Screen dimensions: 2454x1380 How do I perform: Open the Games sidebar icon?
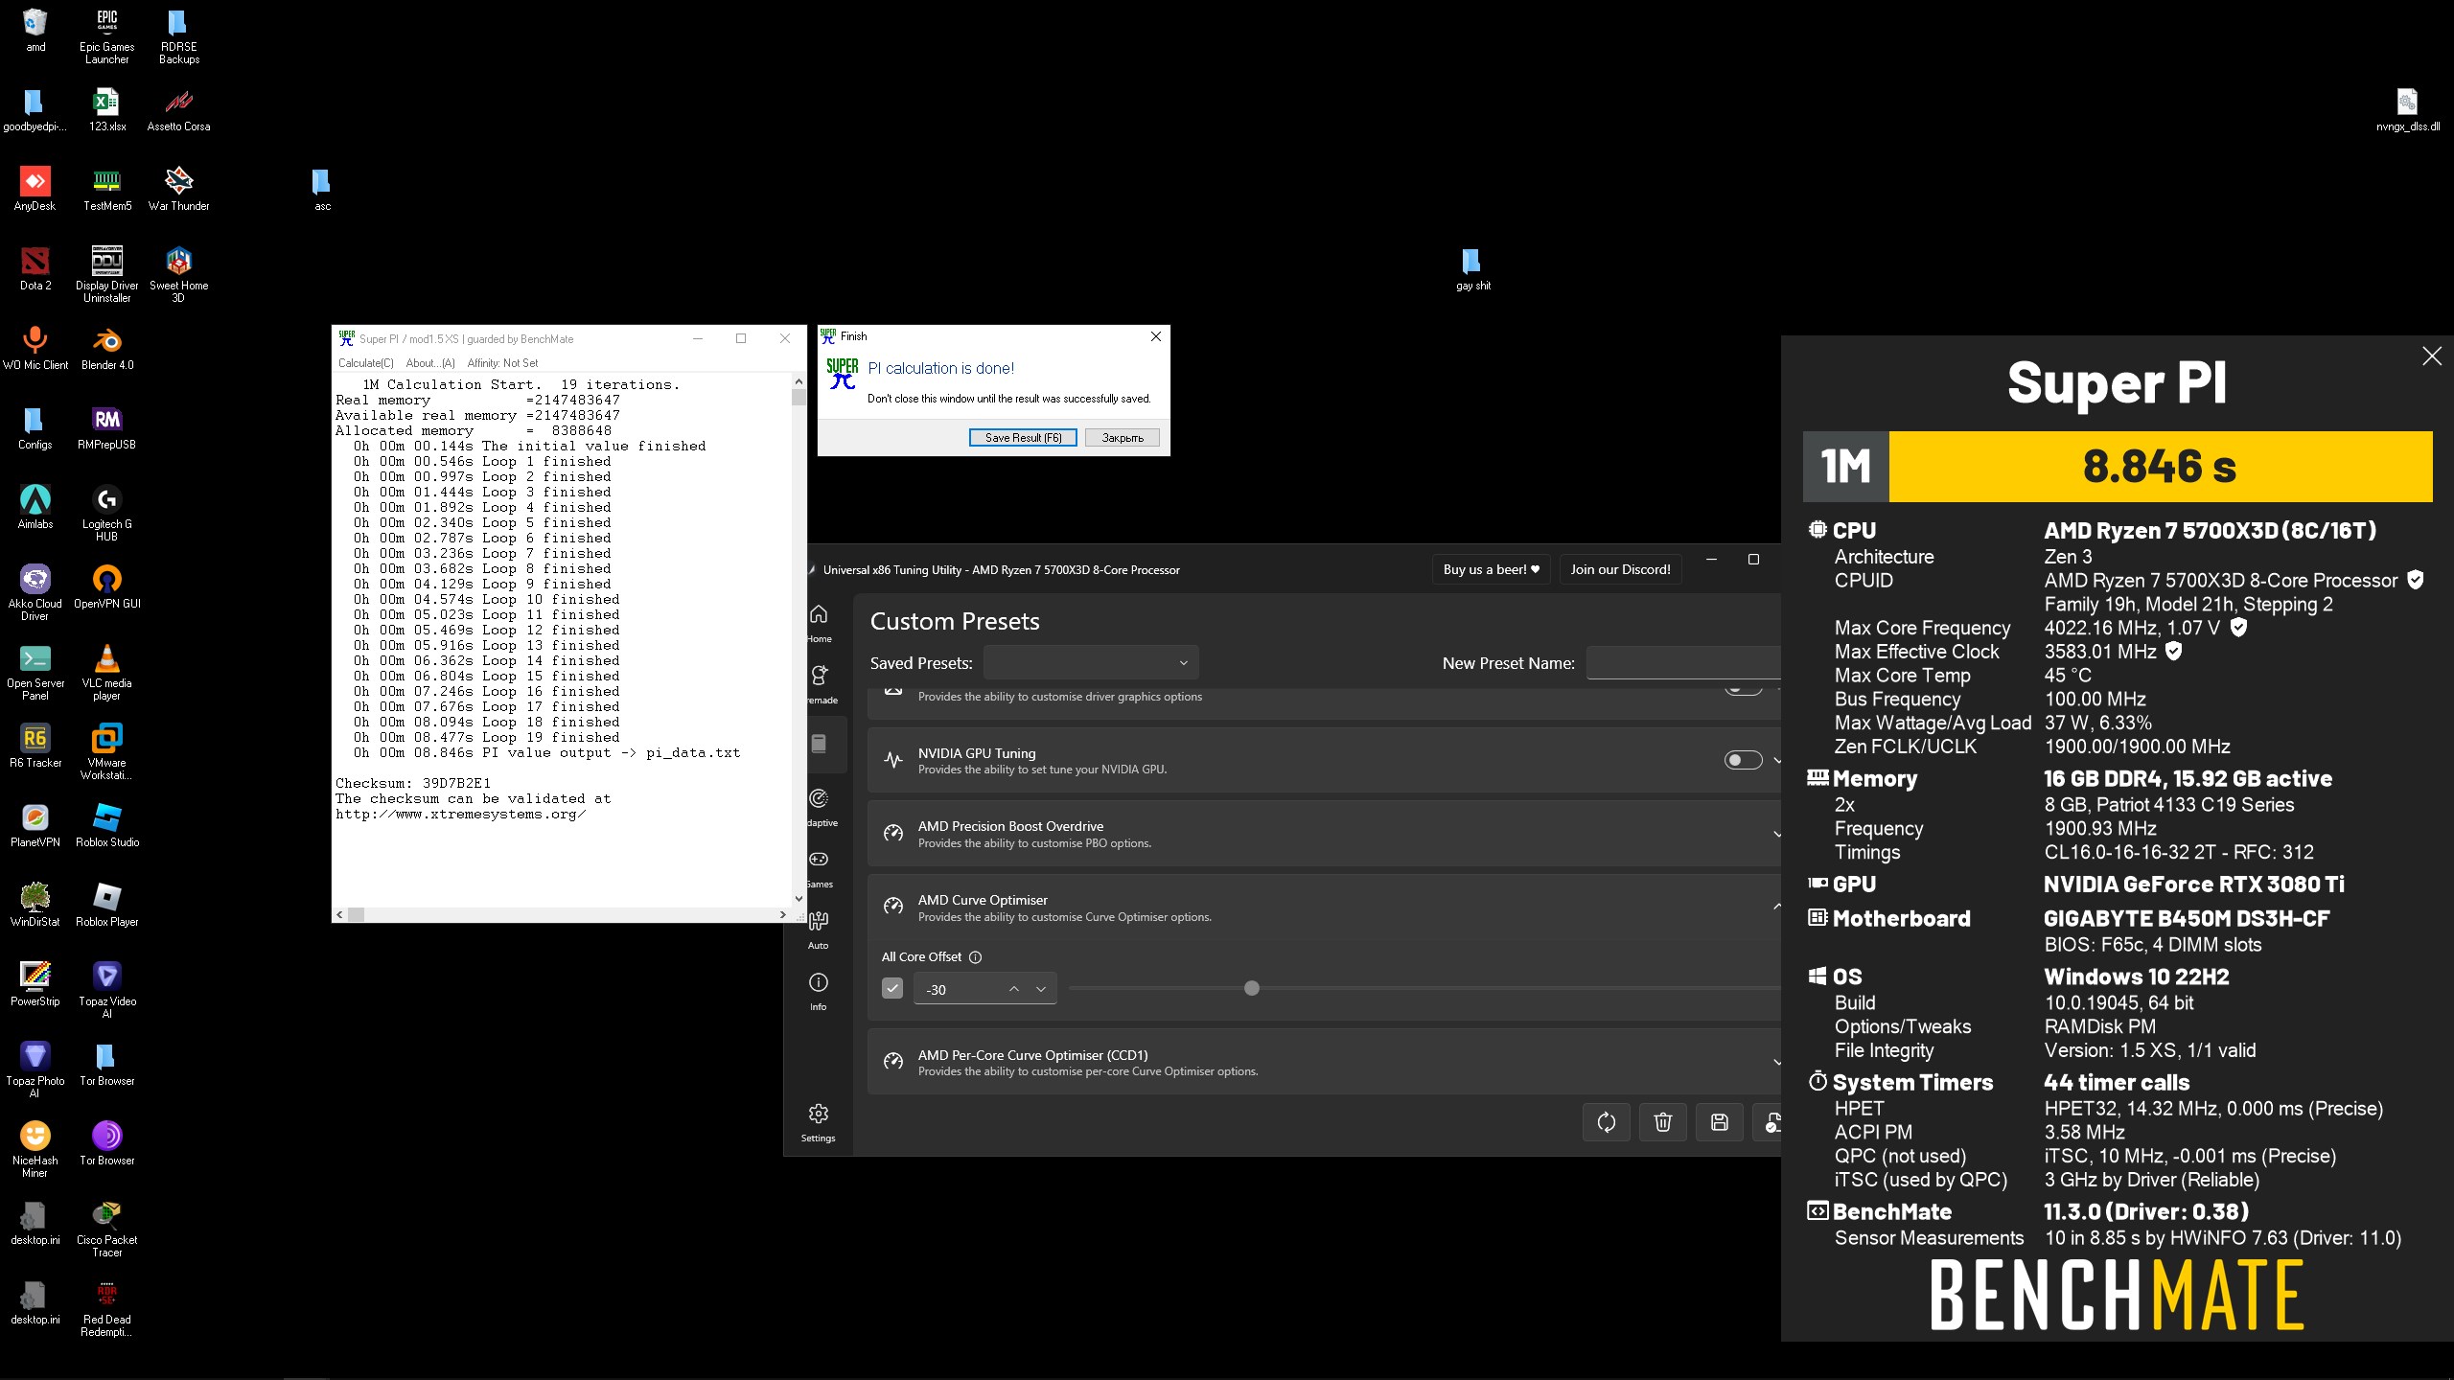(819, 868)
